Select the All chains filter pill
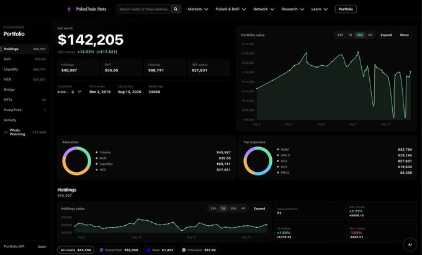 point(76,250)
